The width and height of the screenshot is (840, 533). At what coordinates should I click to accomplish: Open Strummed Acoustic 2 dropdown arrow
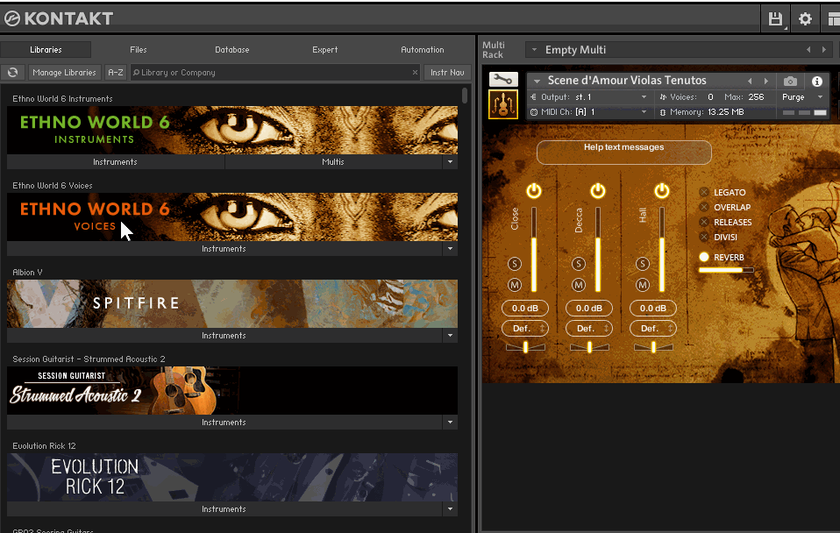click(450, 423)
